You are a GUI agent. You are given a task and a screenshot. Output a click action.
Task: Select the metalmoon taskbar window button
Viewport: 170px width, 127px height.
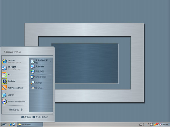30,124
